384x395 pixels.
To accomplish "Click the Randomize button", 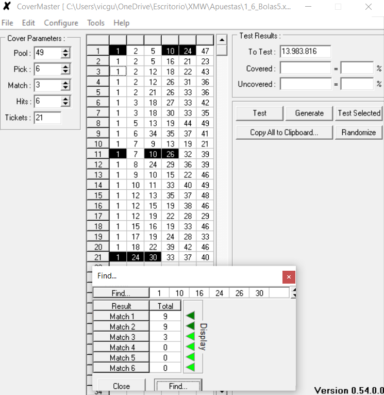I will point(359,133).
